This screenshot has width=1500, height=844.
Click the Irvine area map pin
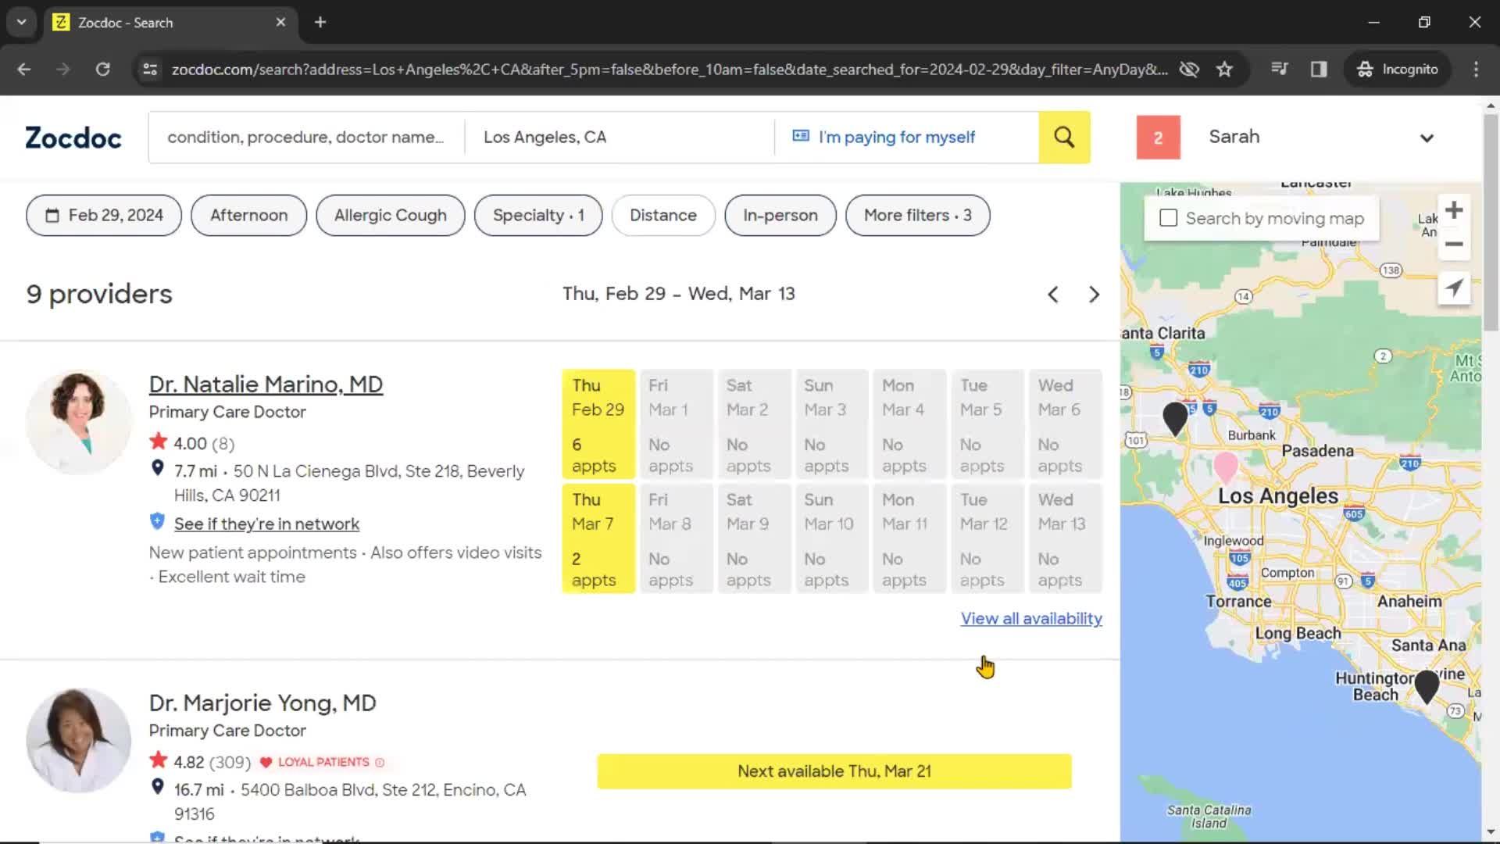pos(1427,686)
